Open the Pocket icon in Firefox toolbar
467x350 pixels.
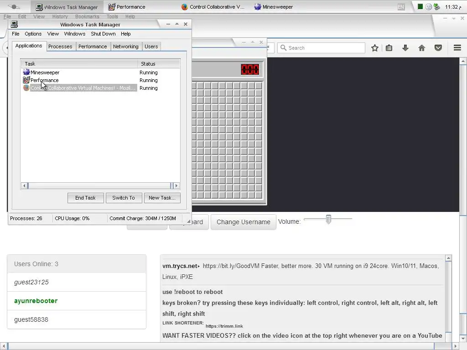tap(438, 48)
